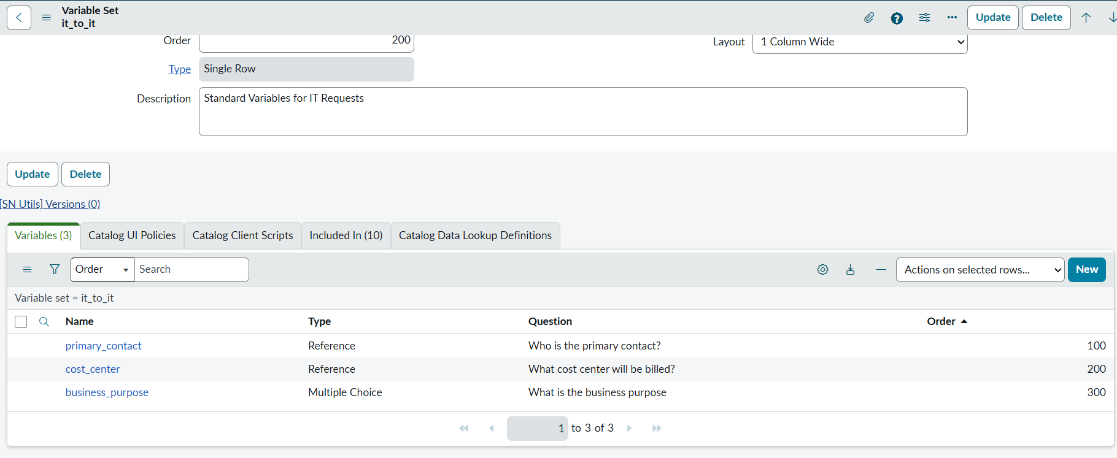The height and width of the screenshot is (458, 1117).
Task: Open the Catalog Client Scripts tab
Action: 242,236
